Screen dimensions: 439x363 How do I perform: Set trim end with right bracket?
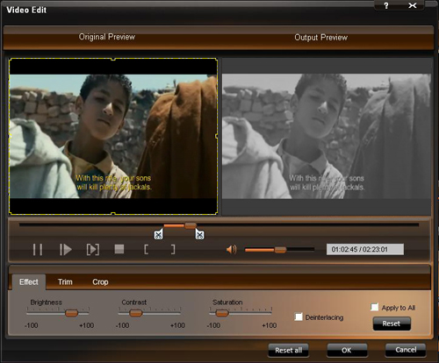pyautogui.click(x=173, y=249)
